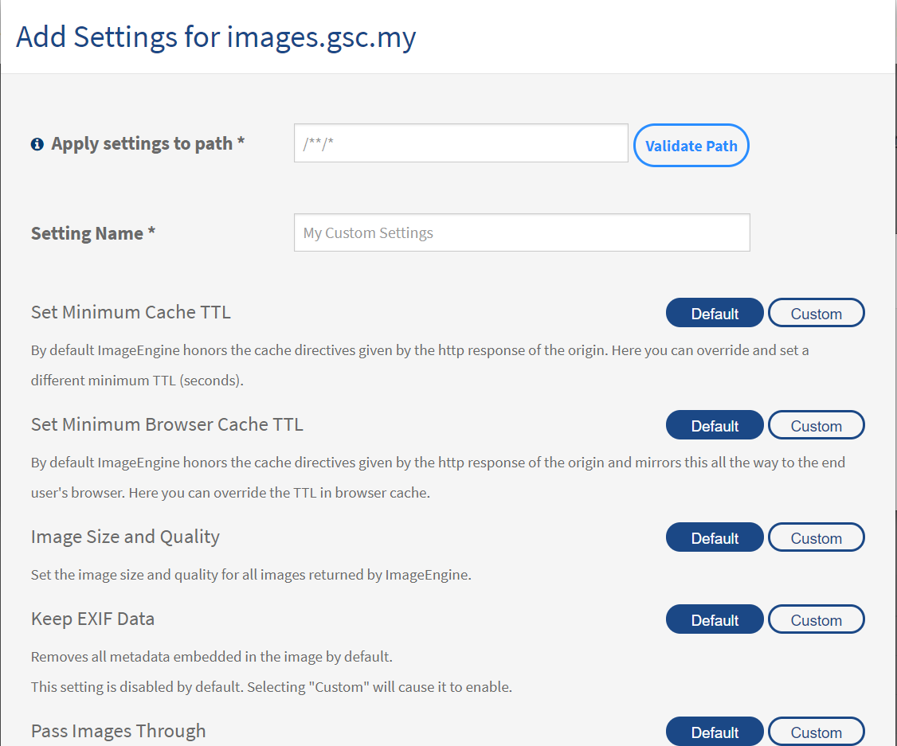897x746 pixels.
Task: Switch Set Minimum Cache TTL to Custom
Action: (816, 314)
